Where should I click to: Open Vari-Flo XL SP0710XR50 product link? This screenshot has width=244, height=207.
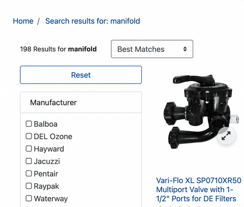tap(199, 190)
